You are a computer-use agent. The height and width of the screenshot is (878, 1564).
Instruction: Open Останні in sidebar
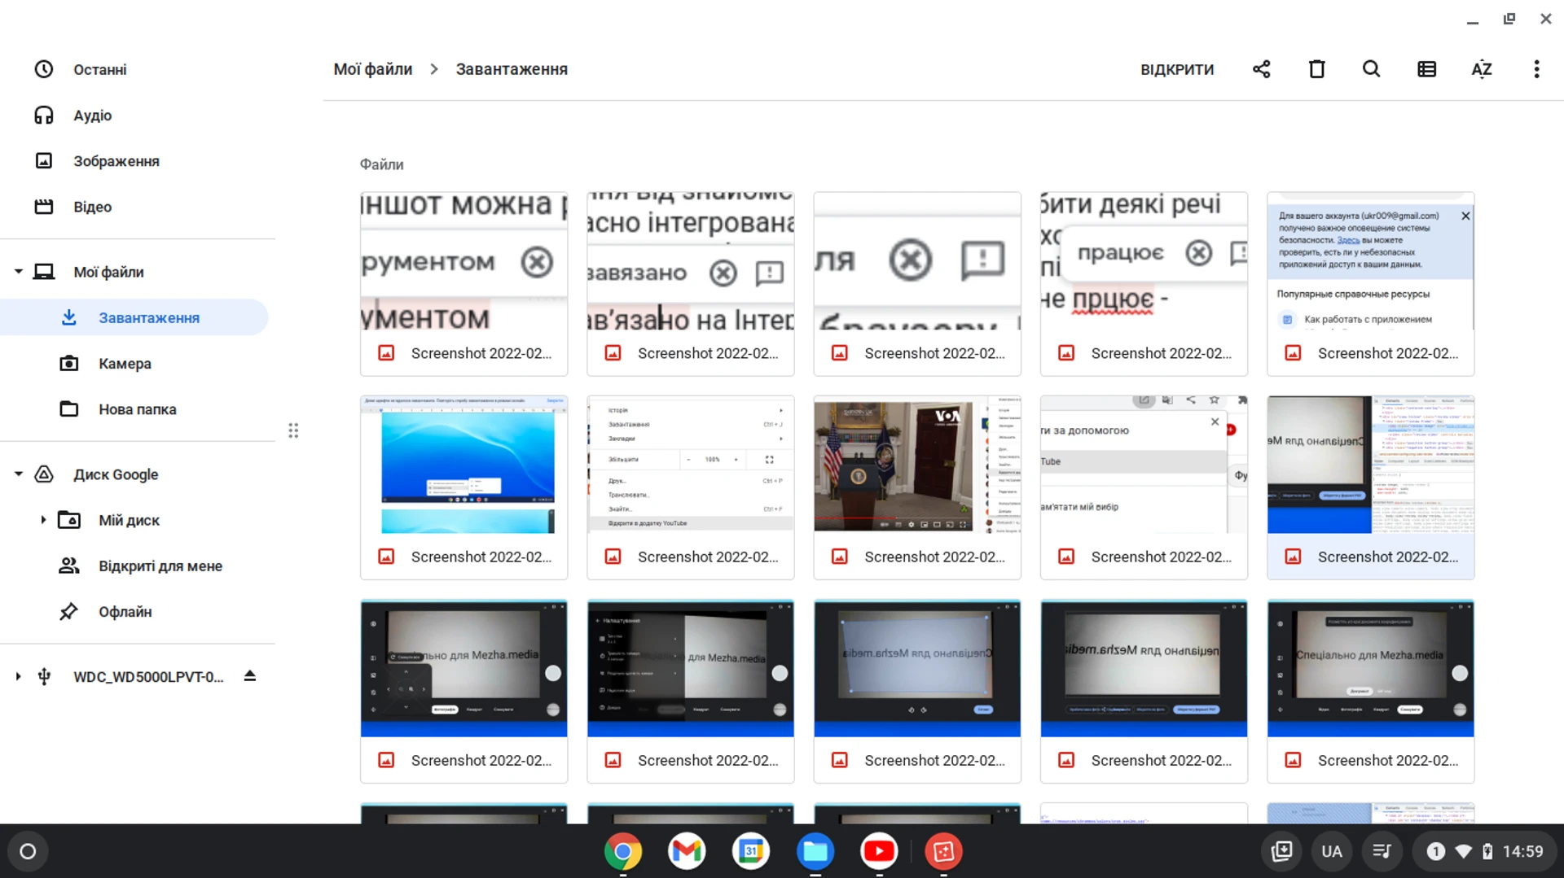99,70
